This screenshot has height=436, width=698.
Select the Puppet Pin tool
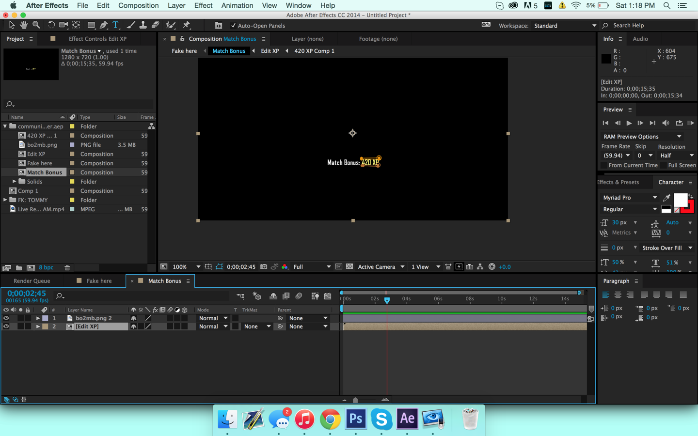click(187, 25)
